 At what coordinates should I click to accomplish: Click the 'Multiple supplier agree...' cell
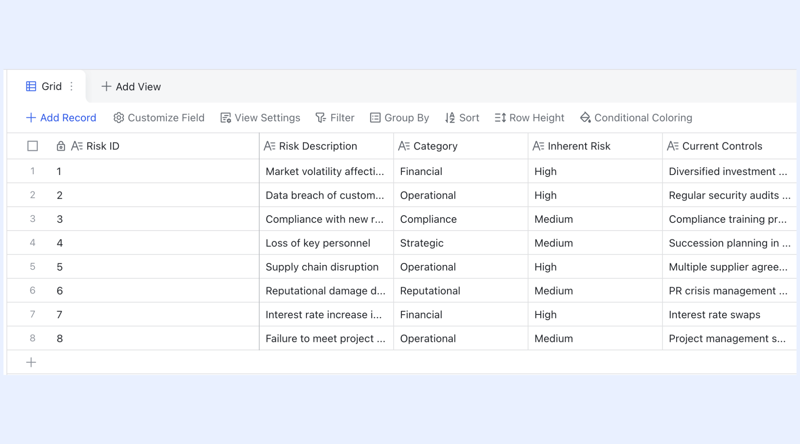tap(729, 267)
